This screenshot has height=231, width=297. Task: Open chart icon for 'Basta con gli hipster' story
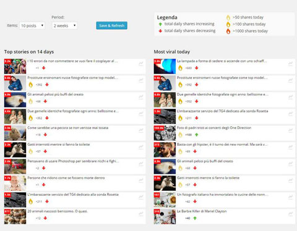(x=290, y=147)
